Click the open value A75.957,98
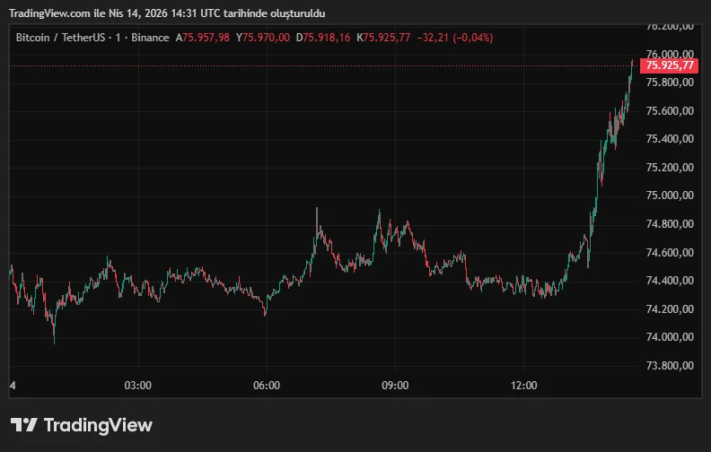Viewport: 711px width, 452px height. [x=203, y=38]
